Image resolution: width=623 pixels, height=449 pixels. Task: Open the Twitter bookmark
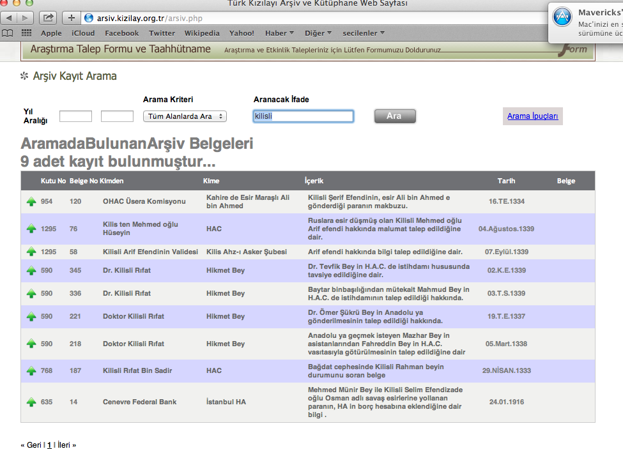pyautogui.click(x=162, y=33)
